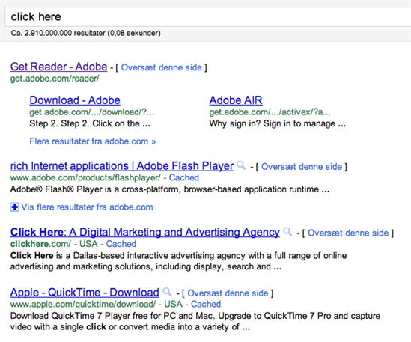
Task: Open the Get Reader - Adobe result
Action: pyautogui.click(x=58, y=67)
